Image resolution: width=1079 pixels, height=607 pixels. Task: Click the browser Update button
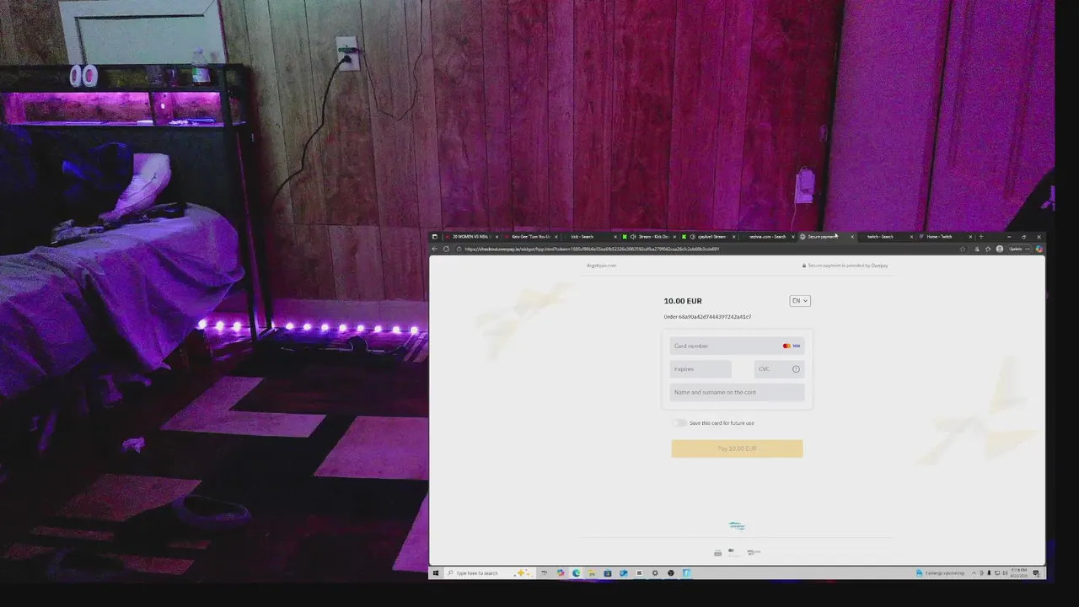point(1018,249)
